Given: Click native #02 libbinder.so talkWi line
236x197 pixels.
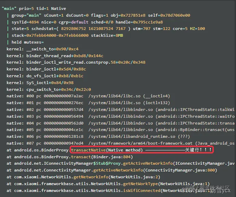Looking at the screenshot, I should point(121,110).
